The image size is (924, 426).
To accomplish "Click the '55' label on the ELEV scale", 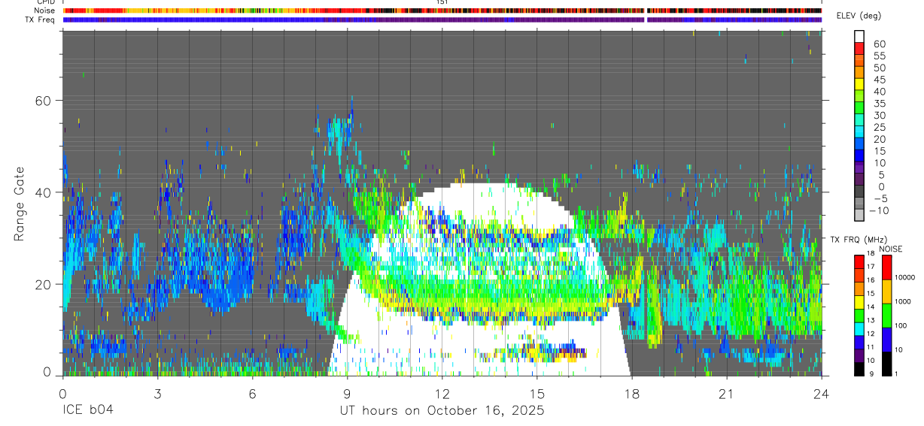I will tap(879, 56).
